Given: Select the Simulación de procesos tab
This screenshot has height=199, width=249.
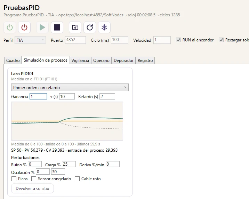Looking at the screenshot, I should (46, 60).
